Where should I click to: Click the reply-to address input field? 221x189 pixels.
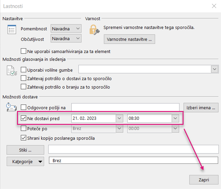[x=125, y=108]
